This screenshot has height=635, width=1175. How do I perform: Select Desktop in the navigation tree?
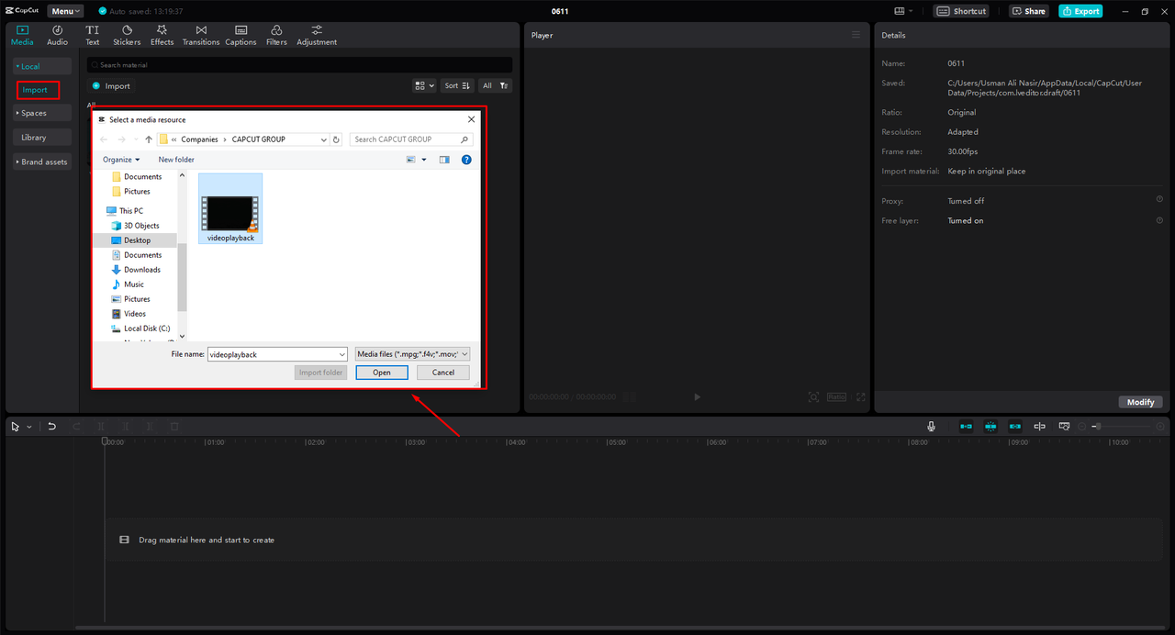coord(138,240)
